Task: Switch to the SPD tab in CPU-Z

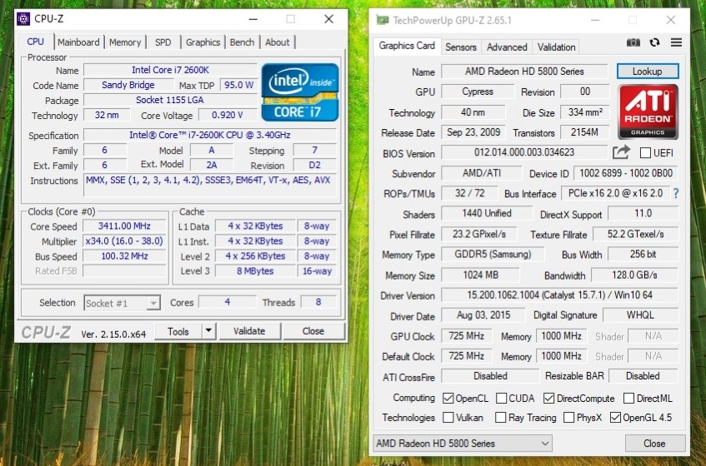Action: pyautogui.click(x=163, y=42)
